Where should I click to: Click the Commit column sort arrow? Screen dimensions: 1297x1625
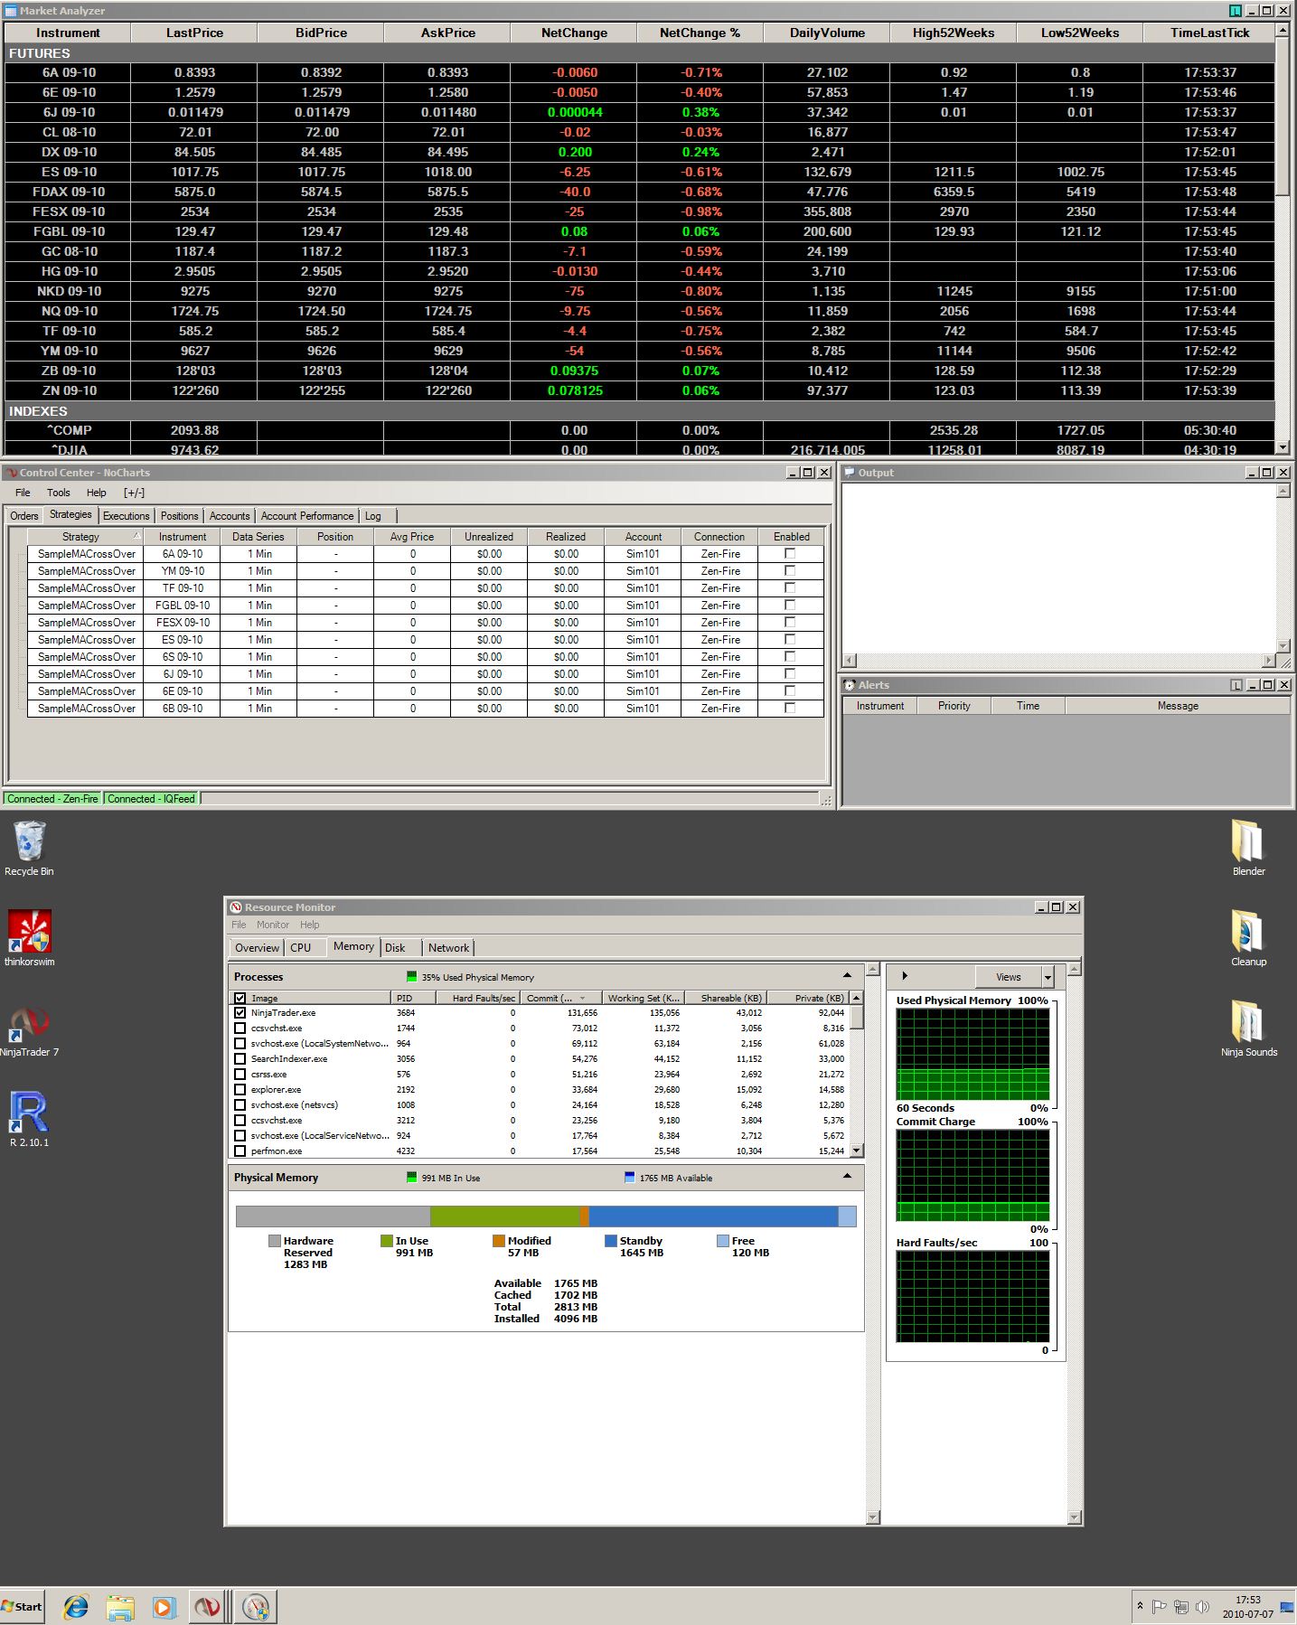coord(582,999)
